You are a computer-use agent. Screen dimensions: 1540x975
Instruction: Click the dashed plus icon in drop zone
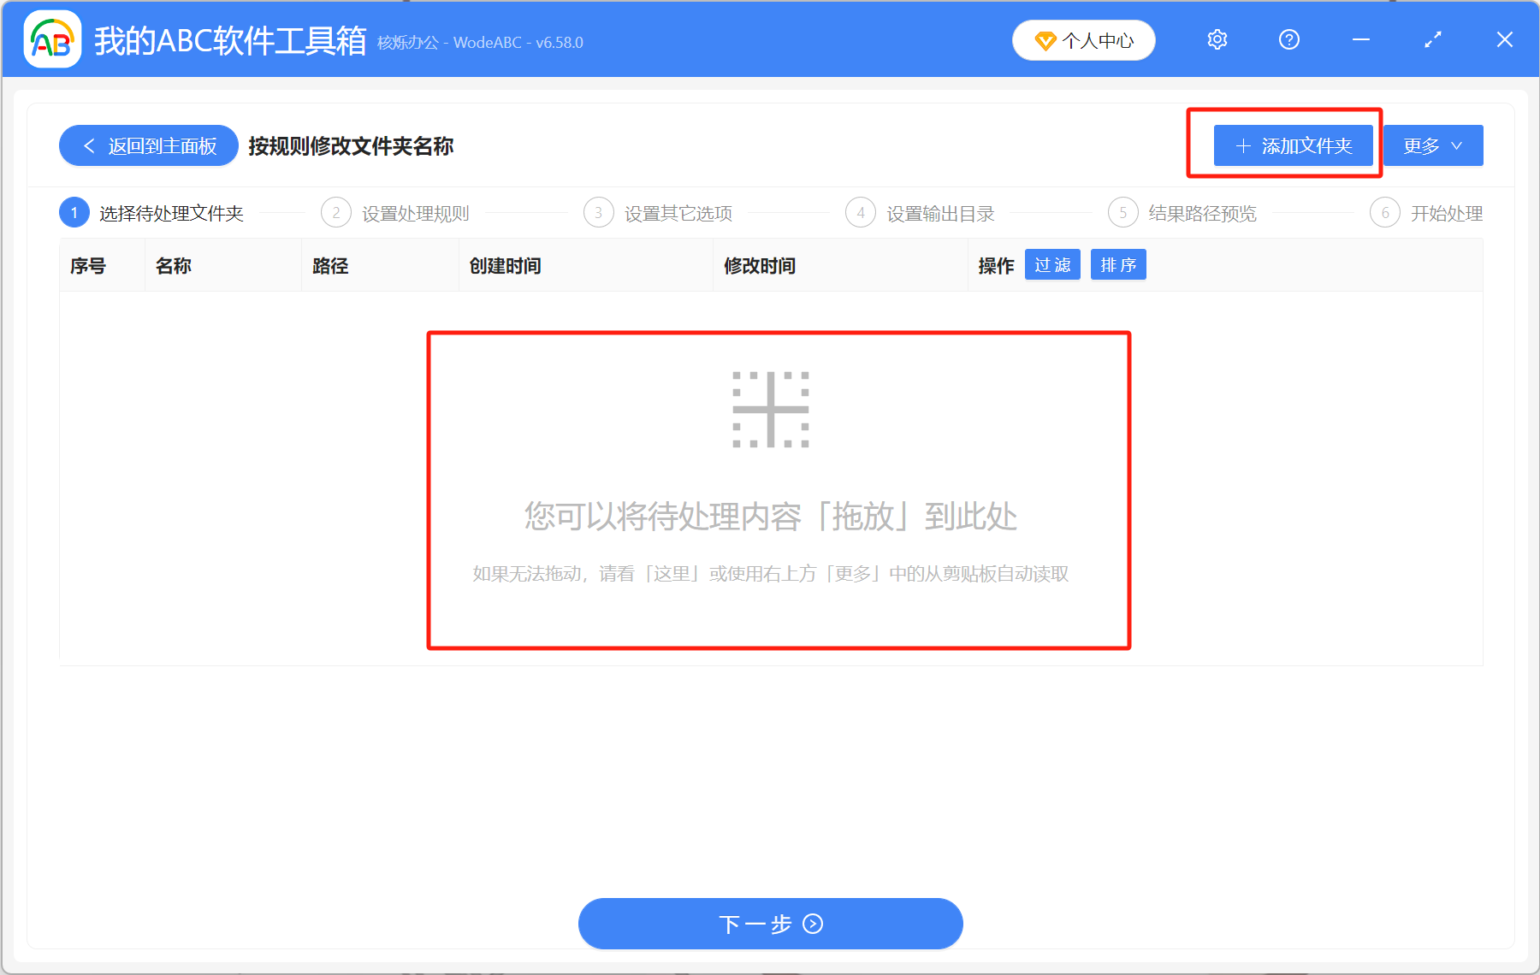tap(770, 410)
